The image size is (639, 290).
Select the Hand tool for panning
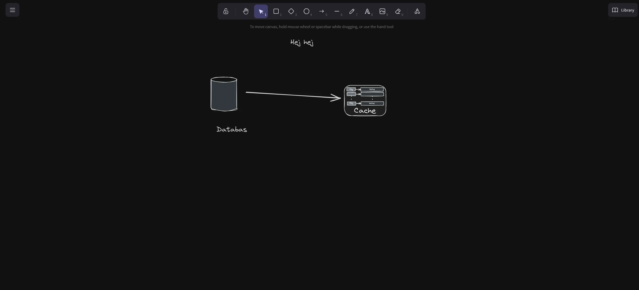pyautogui.click(x=245, y=11)
